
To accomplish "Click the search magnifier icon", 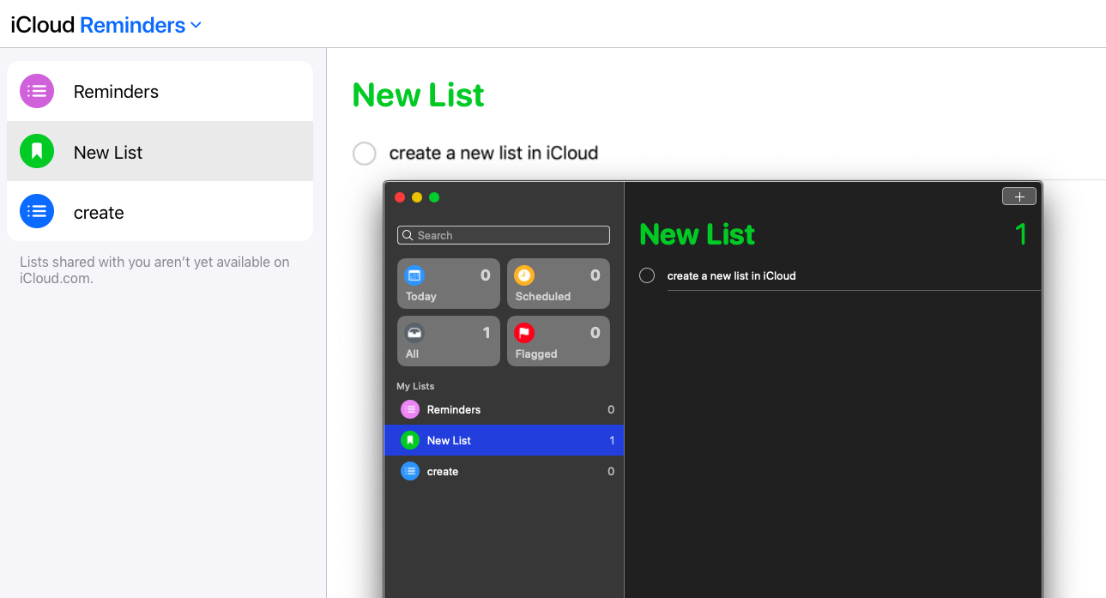I will pyautogui.click(x=408, y=234).
